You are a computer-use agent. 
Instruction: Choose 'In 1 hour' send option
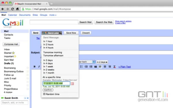click(x=48, y=41)
